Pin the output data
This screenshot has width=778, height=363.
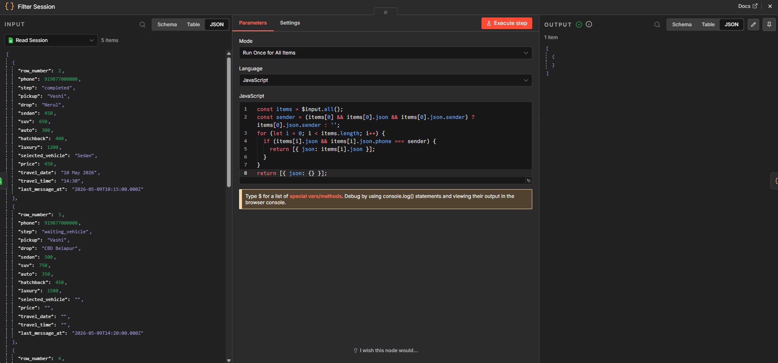tap(769, 25)
